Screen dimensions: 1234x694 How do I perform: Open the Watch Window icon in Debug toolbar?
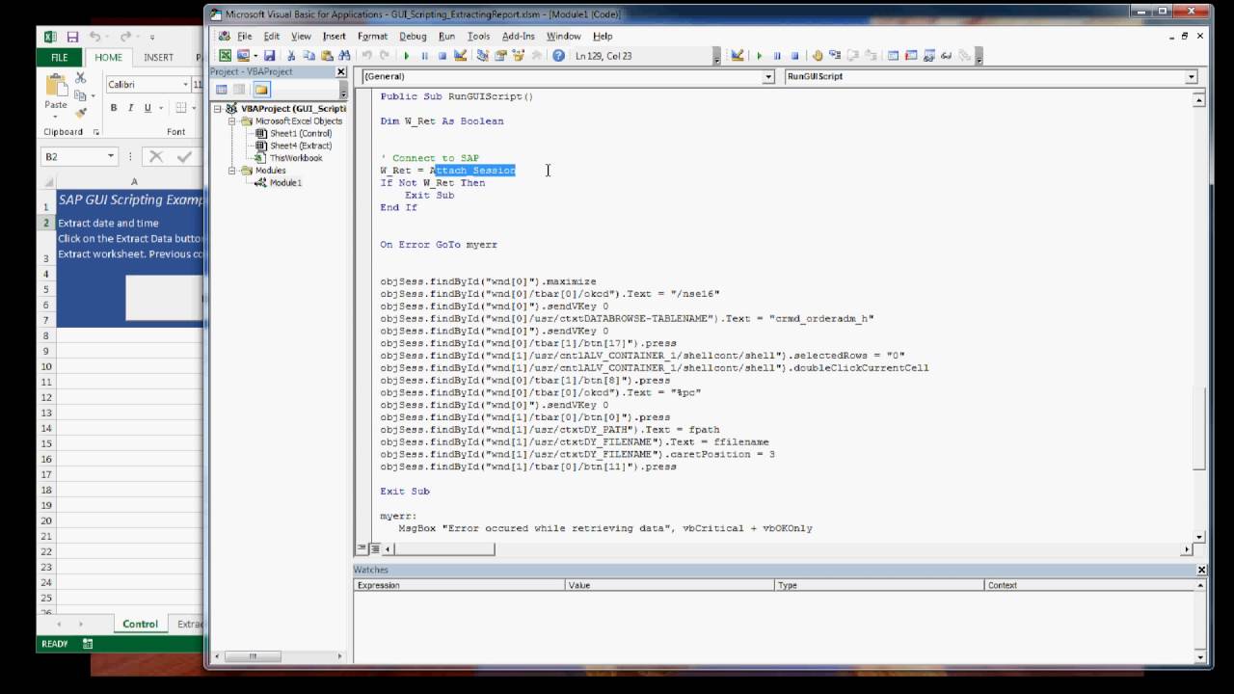pyautogui.click(x=928, y=56)
